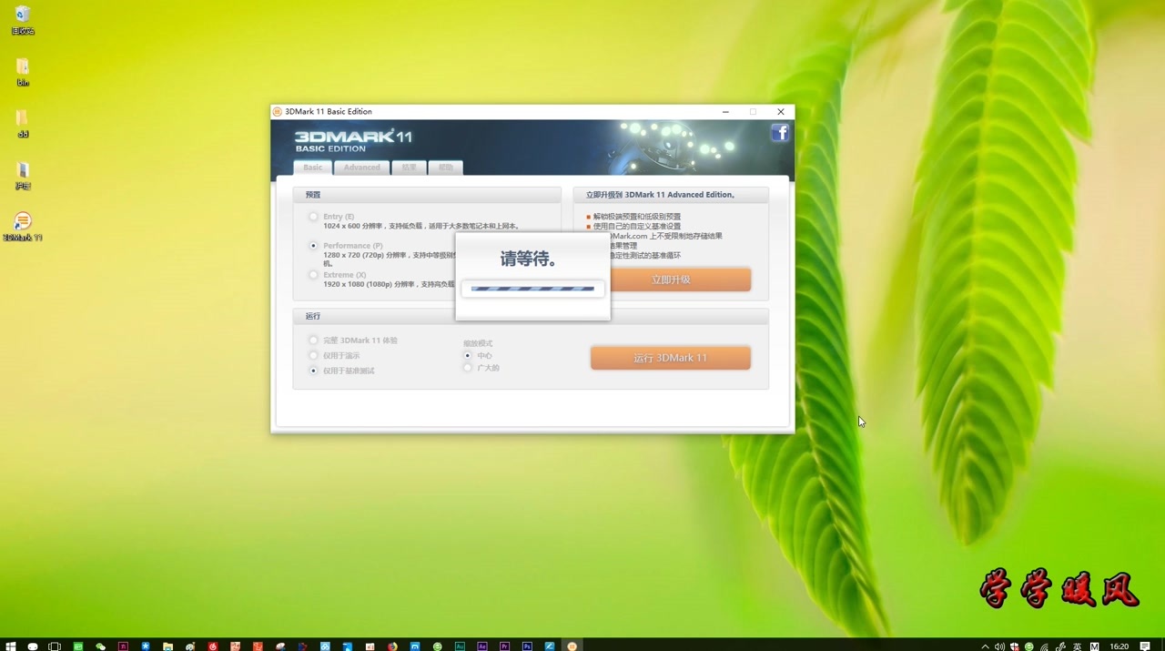Click the 立即升级 upgrade button

671,280
